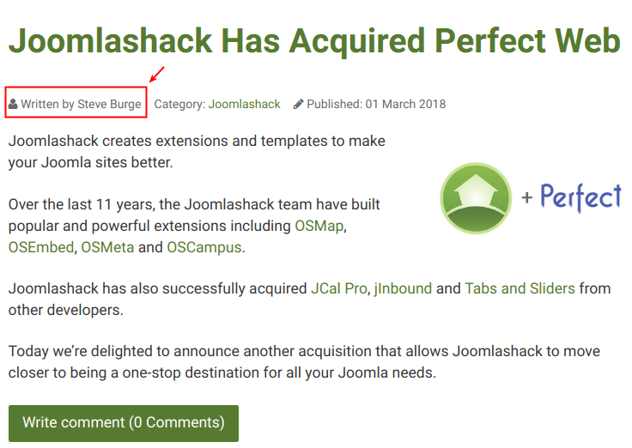Click the Category: label text
632x448 pixels.
pos(179,104)
